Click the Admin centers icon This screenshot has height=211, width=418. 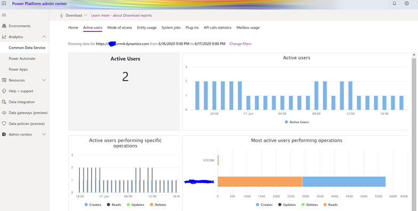point(4,134)
